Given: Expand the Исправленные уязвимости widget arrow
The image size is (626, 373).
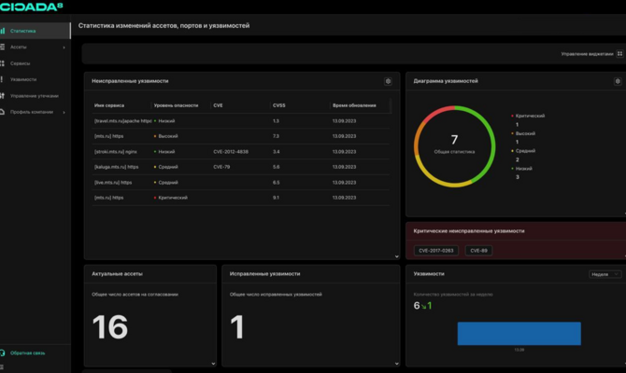Looking at the screenshot, I should [396, 364].
